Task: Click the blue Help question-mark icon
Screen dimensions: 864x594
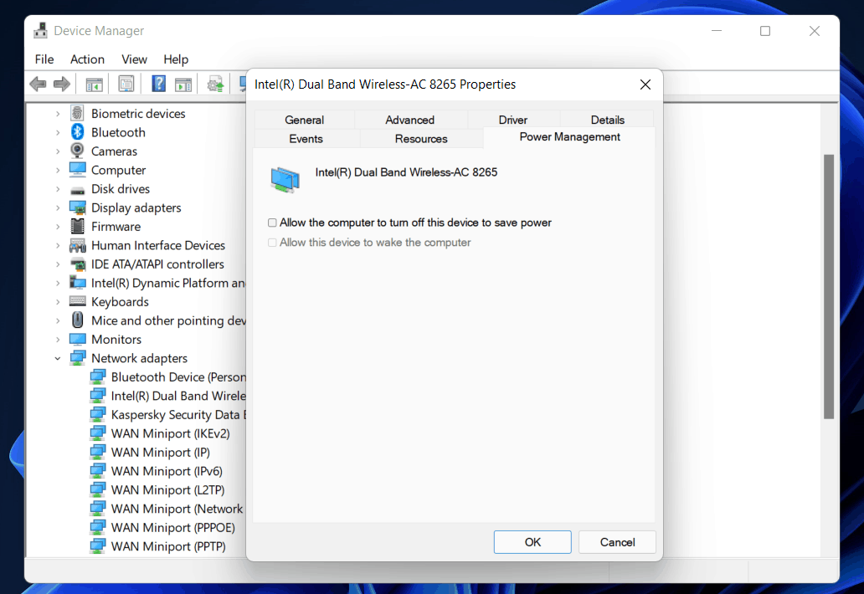Action: coord(159,84)
